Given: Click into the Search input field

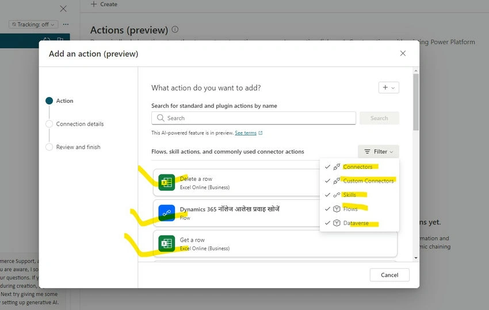Looking at the screenshot, I should [254, 118].
